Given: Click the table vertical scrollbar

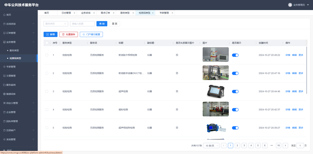Looking at the screenshot, I should coord(307,70).
